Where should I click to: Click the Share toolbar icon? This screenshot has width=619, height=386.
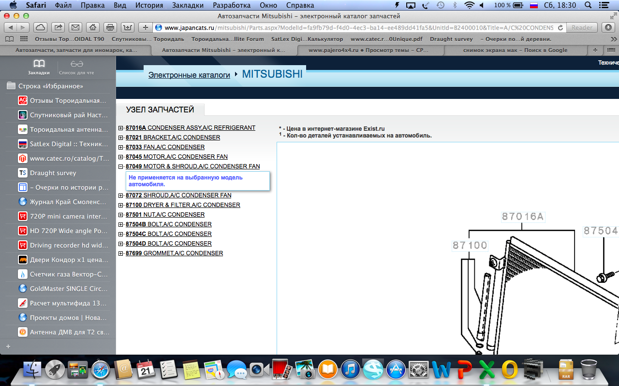[x=58, y=28]
